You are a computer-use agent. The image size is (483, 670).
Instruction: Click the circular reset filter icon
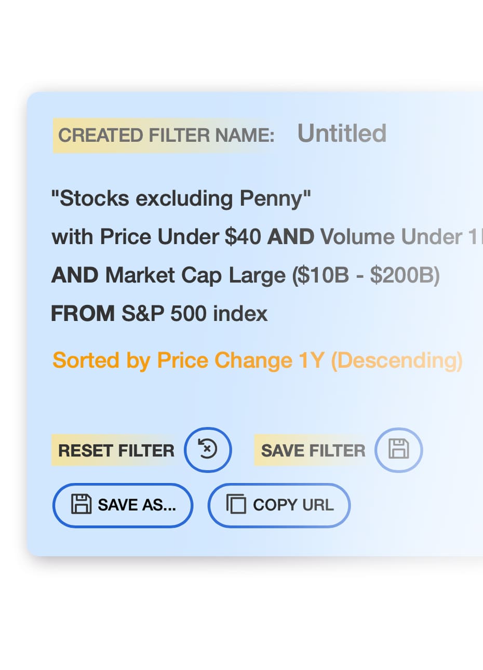click(x=208, y=450)
